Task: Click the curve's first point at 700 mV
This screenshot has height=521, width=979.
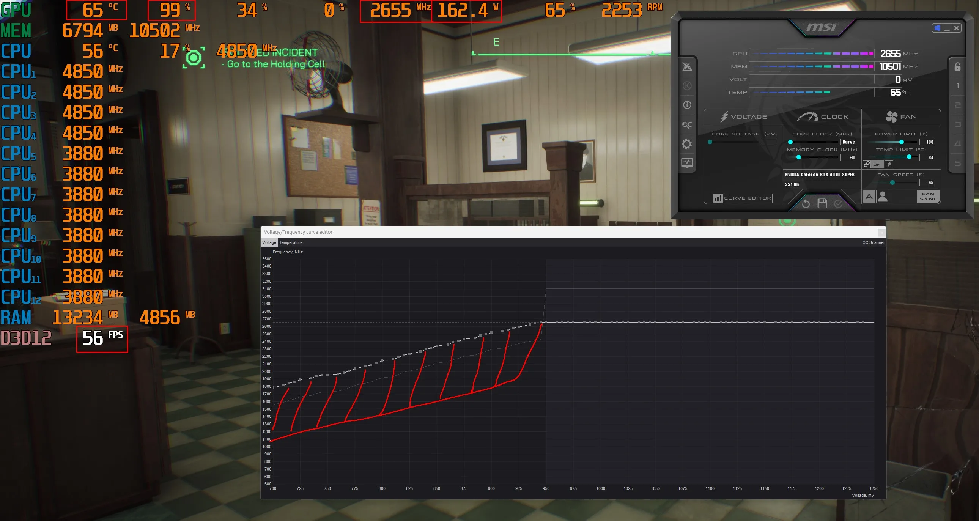Action: (273, 387)
